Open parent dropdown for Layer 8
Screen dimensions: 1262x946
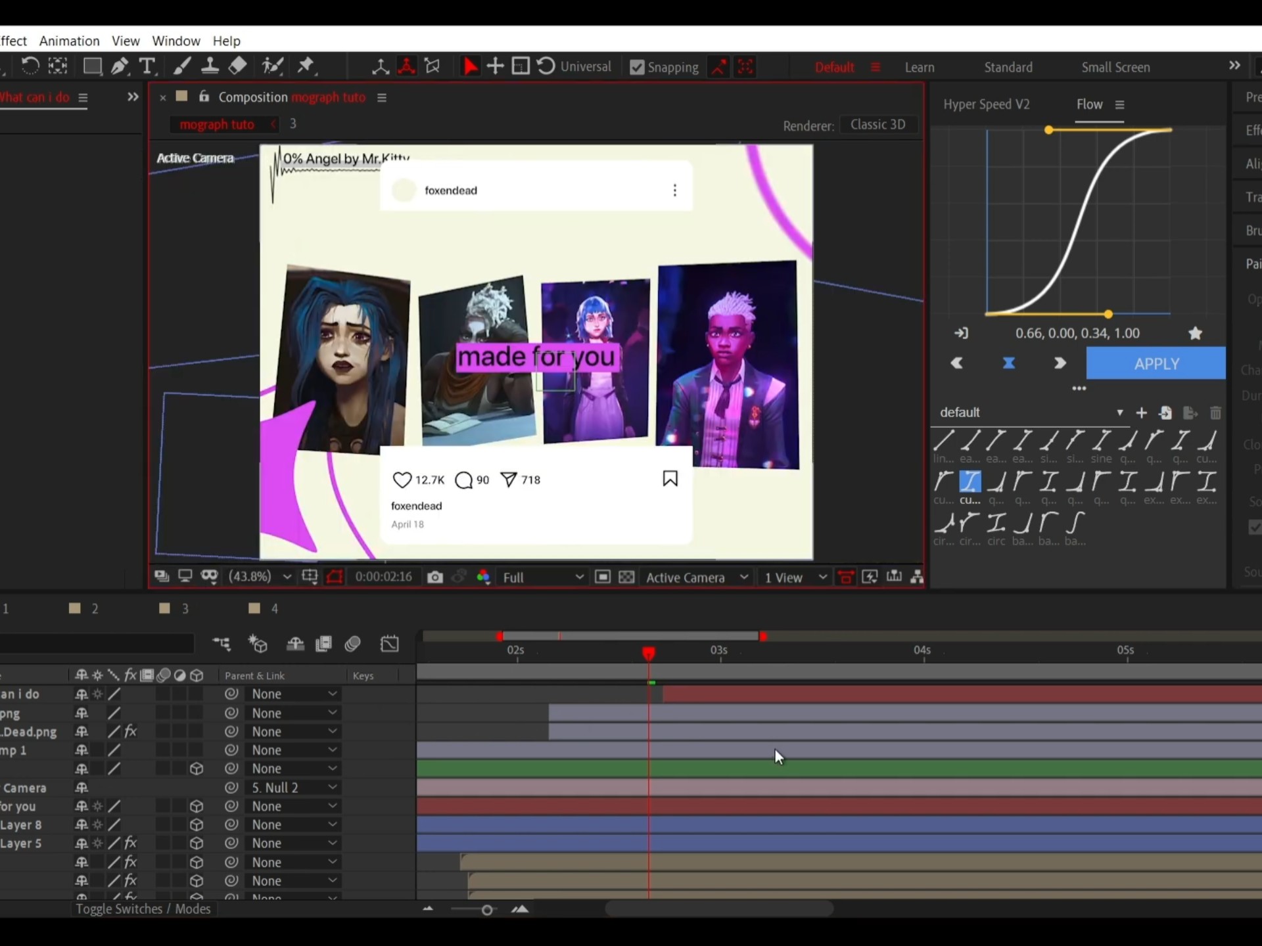tap(293, 824)
